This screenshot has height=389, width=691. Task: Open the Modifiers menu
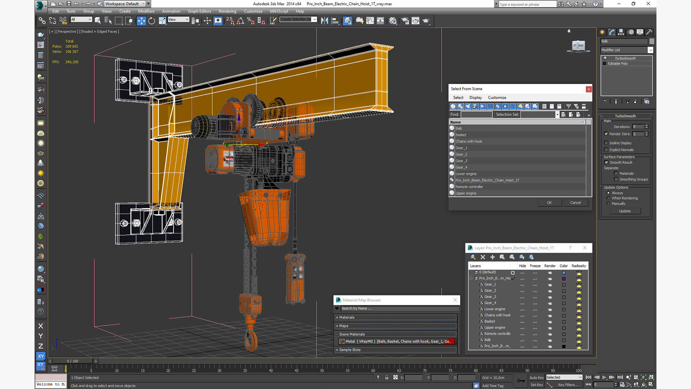[146, 12]
